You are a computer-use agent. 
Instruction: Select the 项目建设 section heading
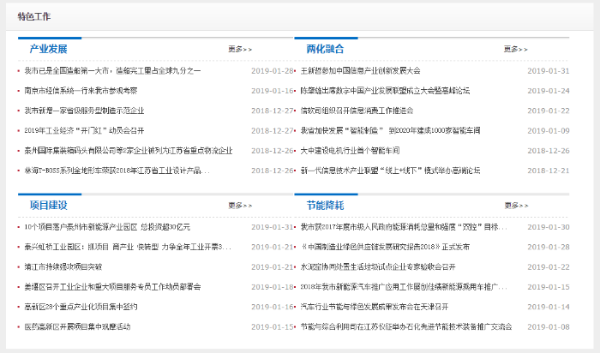(x=48, y=206)
